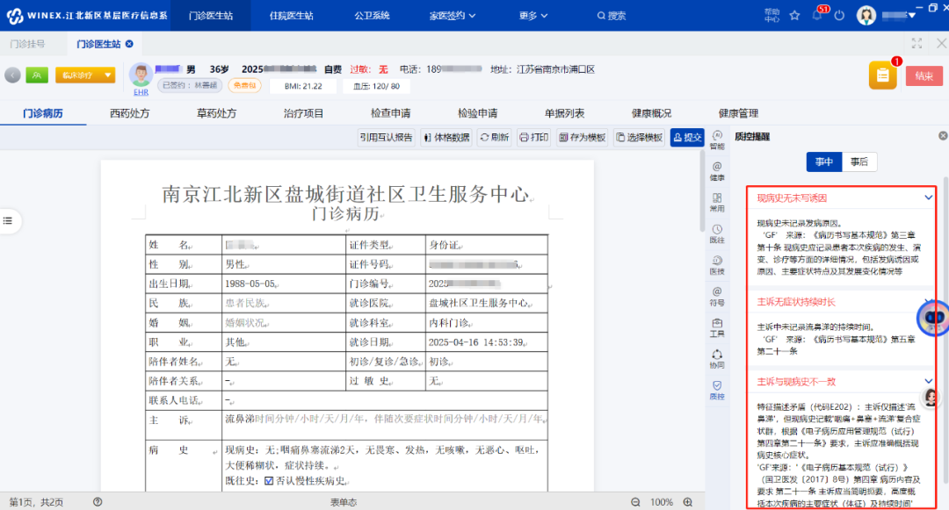The width and height of the screenshot is (949, 510).
Task: Open the document outline list icon
Action: click(8, 220)
